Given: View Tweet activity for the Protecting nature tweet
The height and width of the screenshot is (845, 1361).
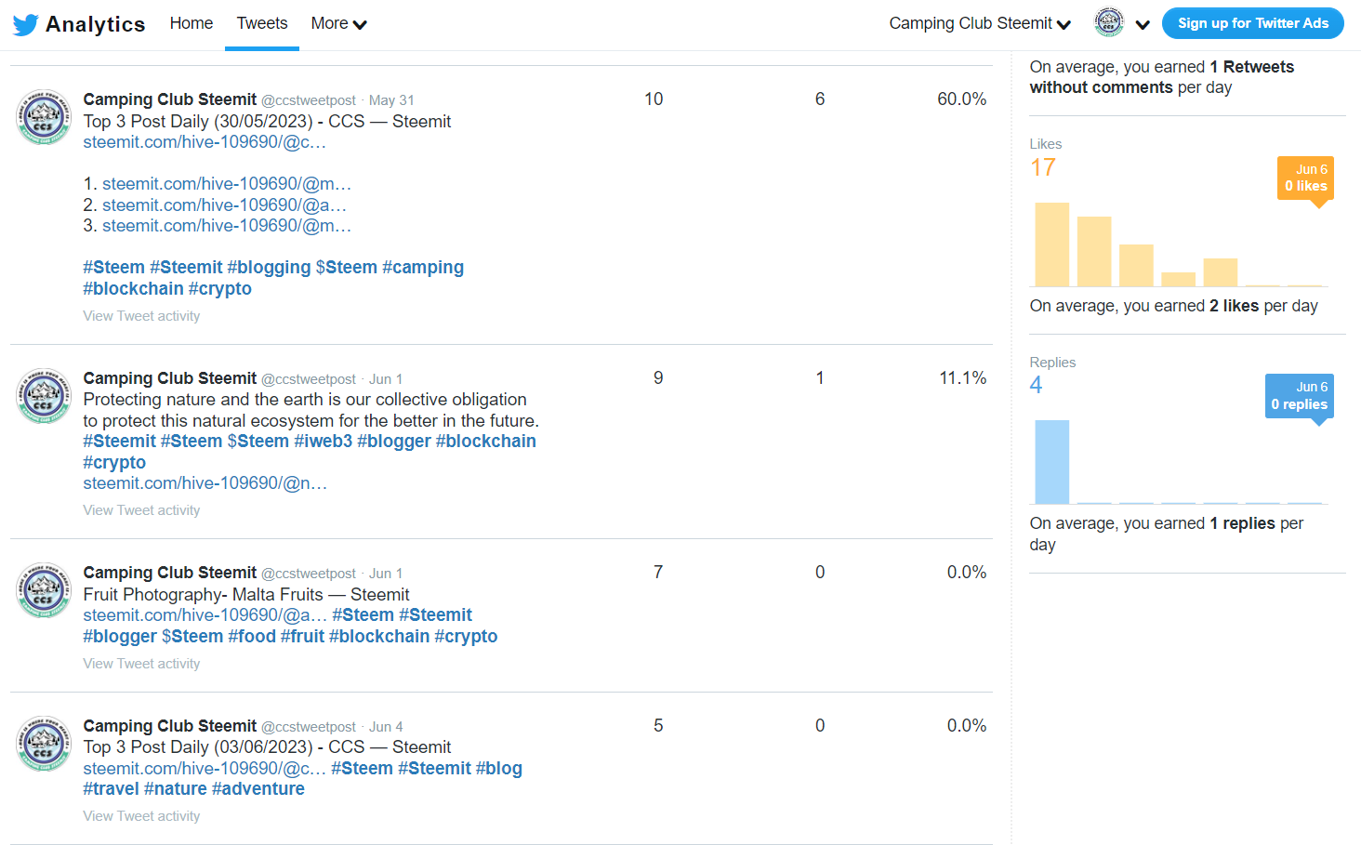Looking at the screenshot, I should click(141, 510).
